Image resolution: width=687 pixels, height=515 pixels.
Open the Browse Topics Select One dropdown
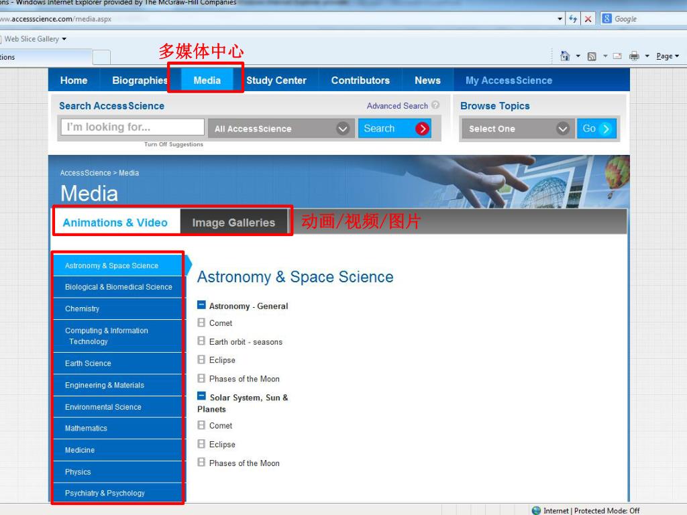[x=517, y=129]
